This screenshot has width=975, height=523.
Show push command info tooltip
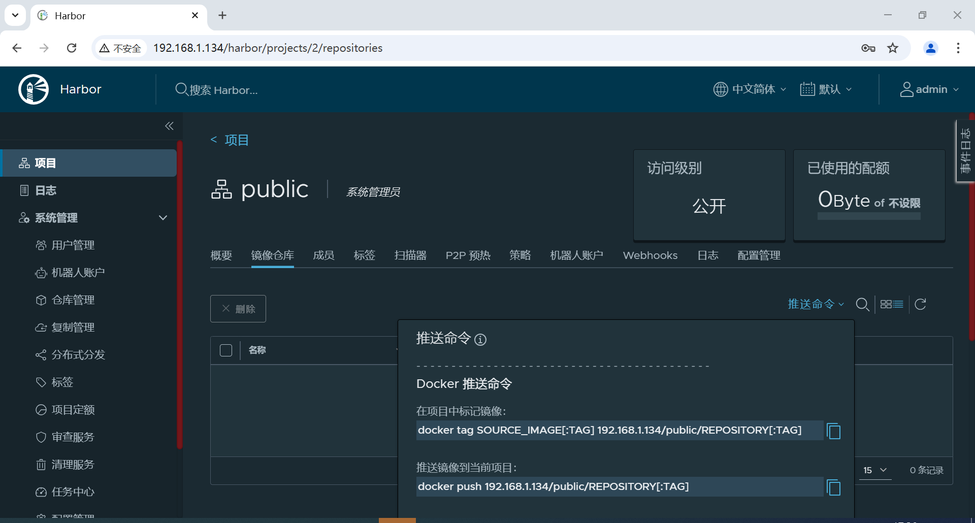(480, 340)
